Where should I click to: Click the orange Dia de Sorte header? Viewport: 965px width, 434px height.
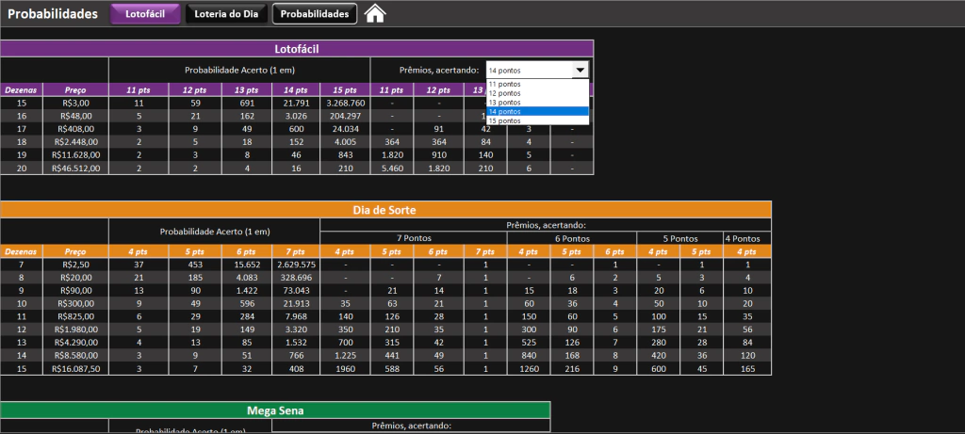click(x=385, y=209)
